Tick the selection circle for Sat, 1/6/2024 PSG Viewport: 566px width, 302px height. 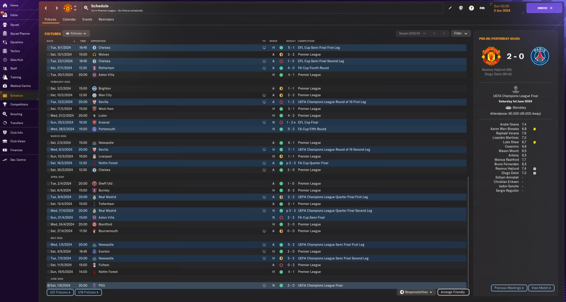[48, 285]
